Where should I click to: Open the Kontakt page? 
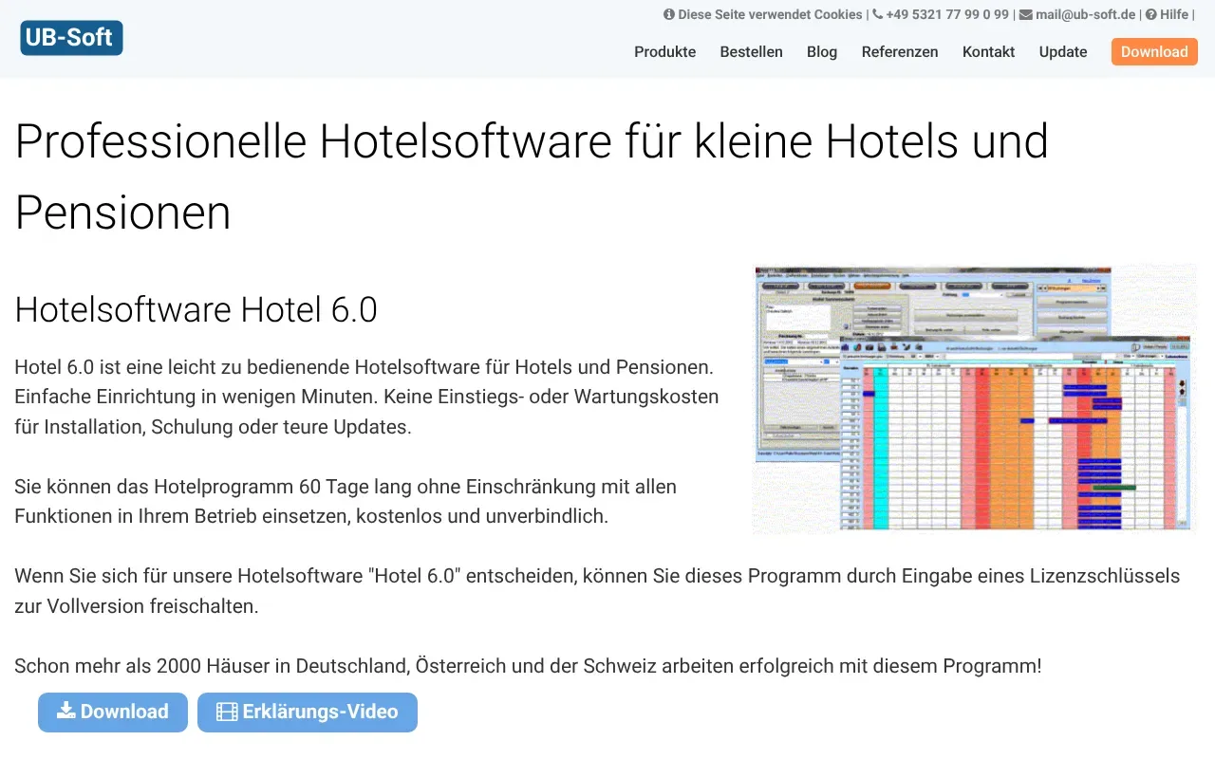point(988,52)
